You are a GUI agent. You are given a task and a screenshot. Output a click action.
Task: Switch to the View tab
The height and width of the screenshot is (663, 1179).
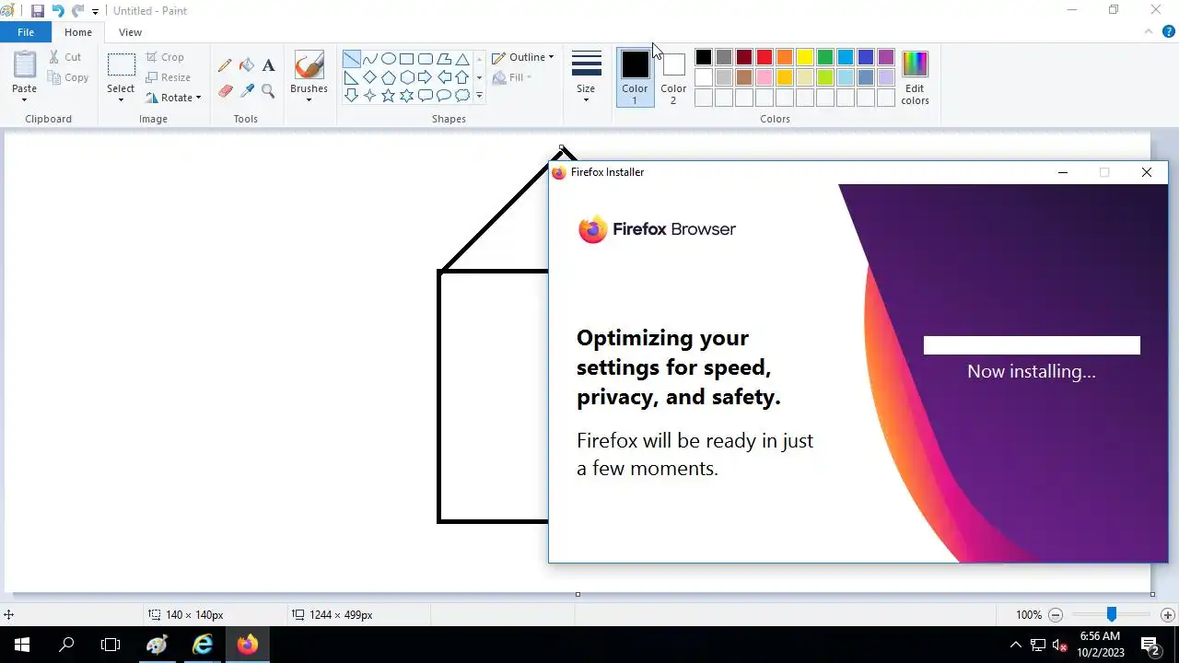[130, 32]
